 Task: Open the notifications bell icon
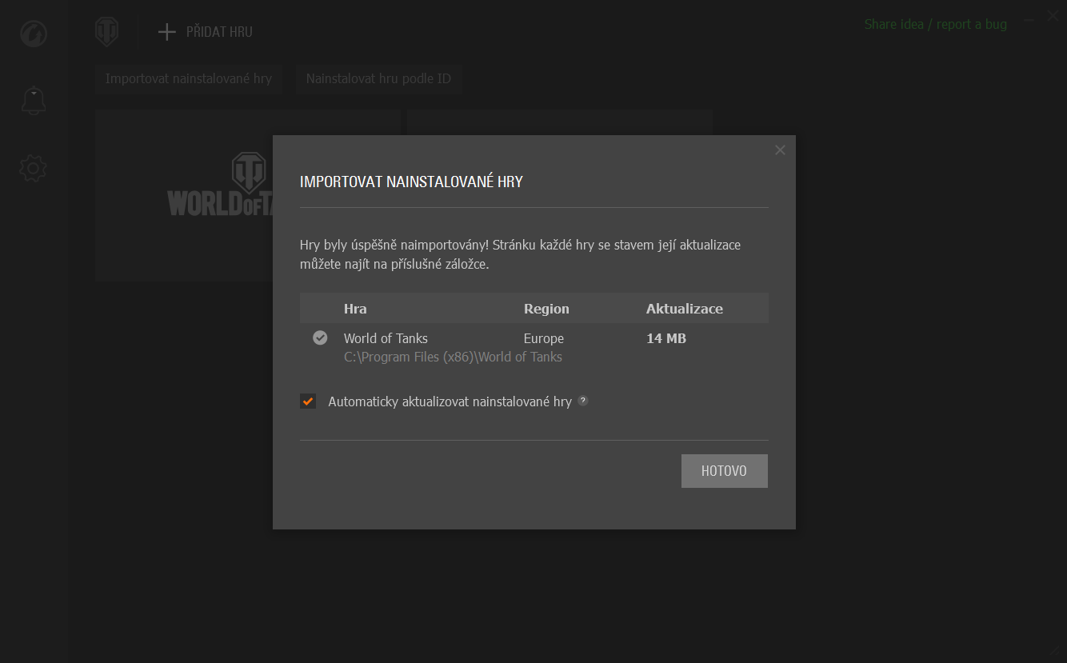click(34, 101)
